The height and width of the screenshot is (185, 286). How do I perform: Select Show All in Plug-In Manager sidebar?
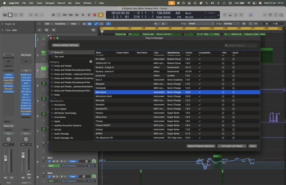pyautogui.click(x=72, y=53)
